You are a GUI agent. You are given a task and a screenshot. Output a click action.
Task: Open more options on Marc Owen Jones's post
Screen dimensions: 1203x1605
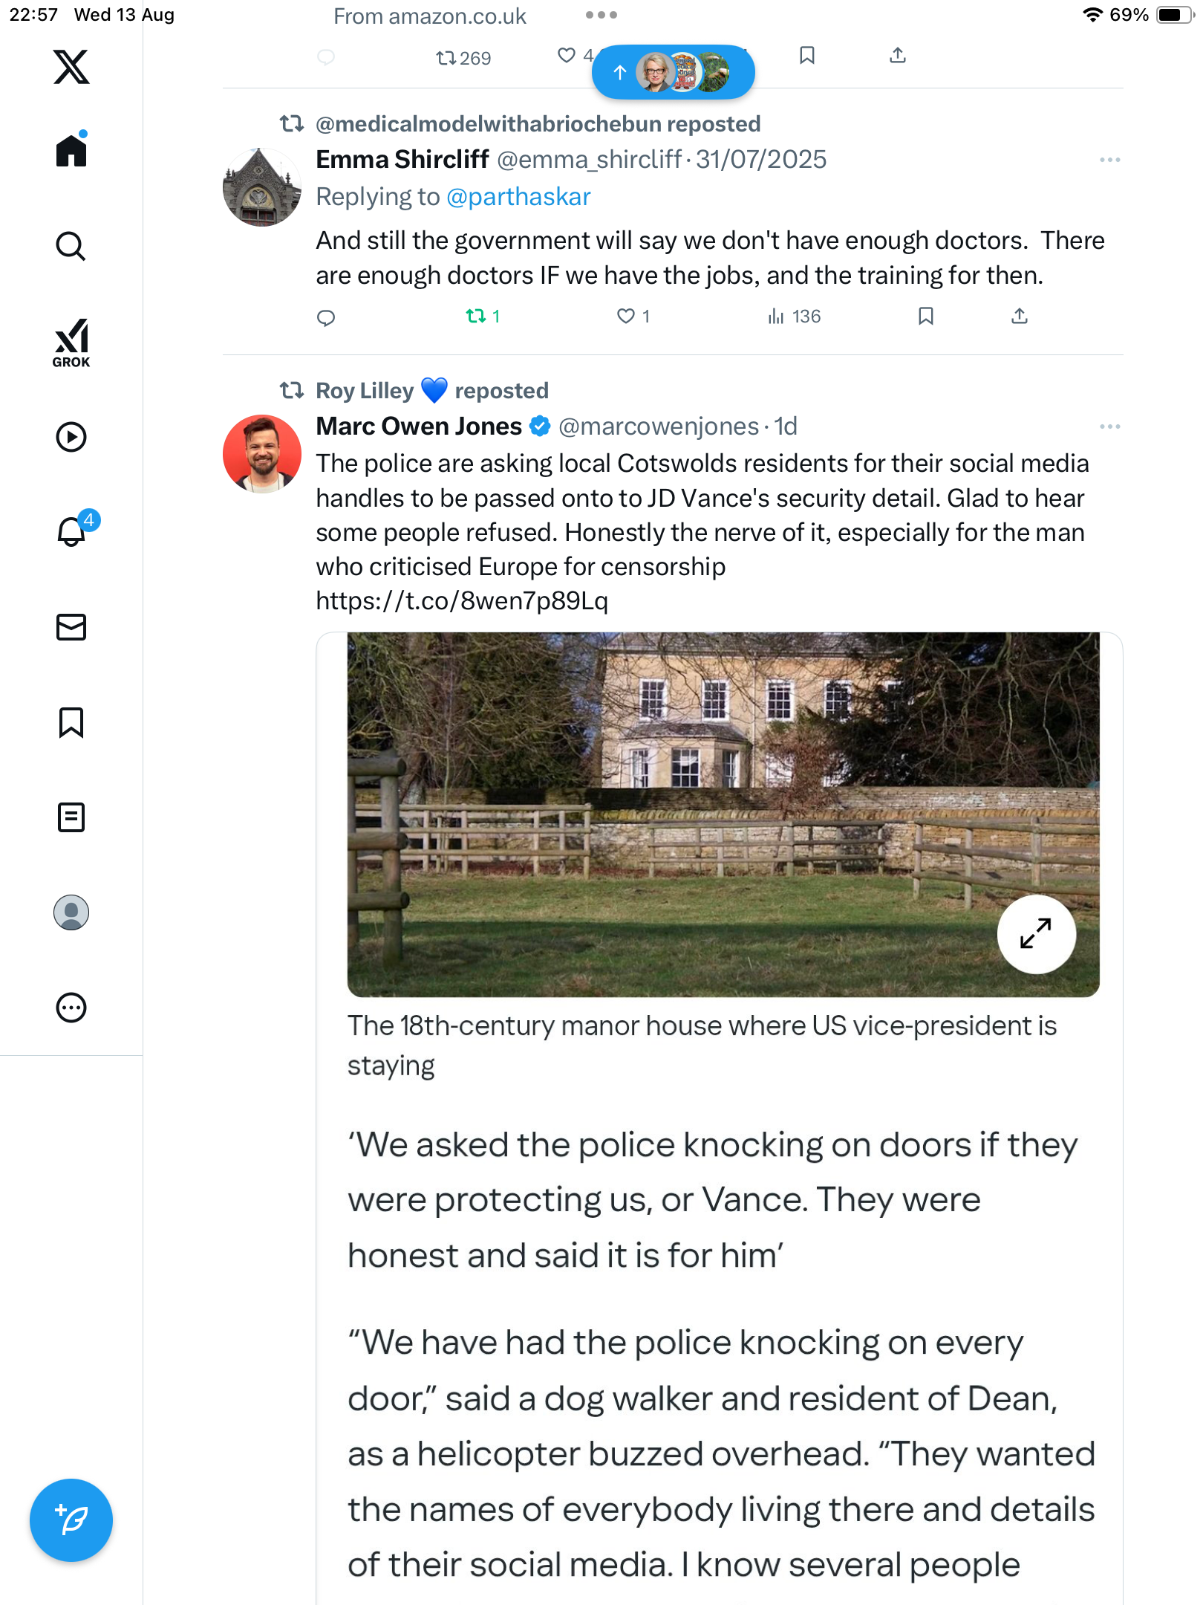click(x=1109, y=427)
